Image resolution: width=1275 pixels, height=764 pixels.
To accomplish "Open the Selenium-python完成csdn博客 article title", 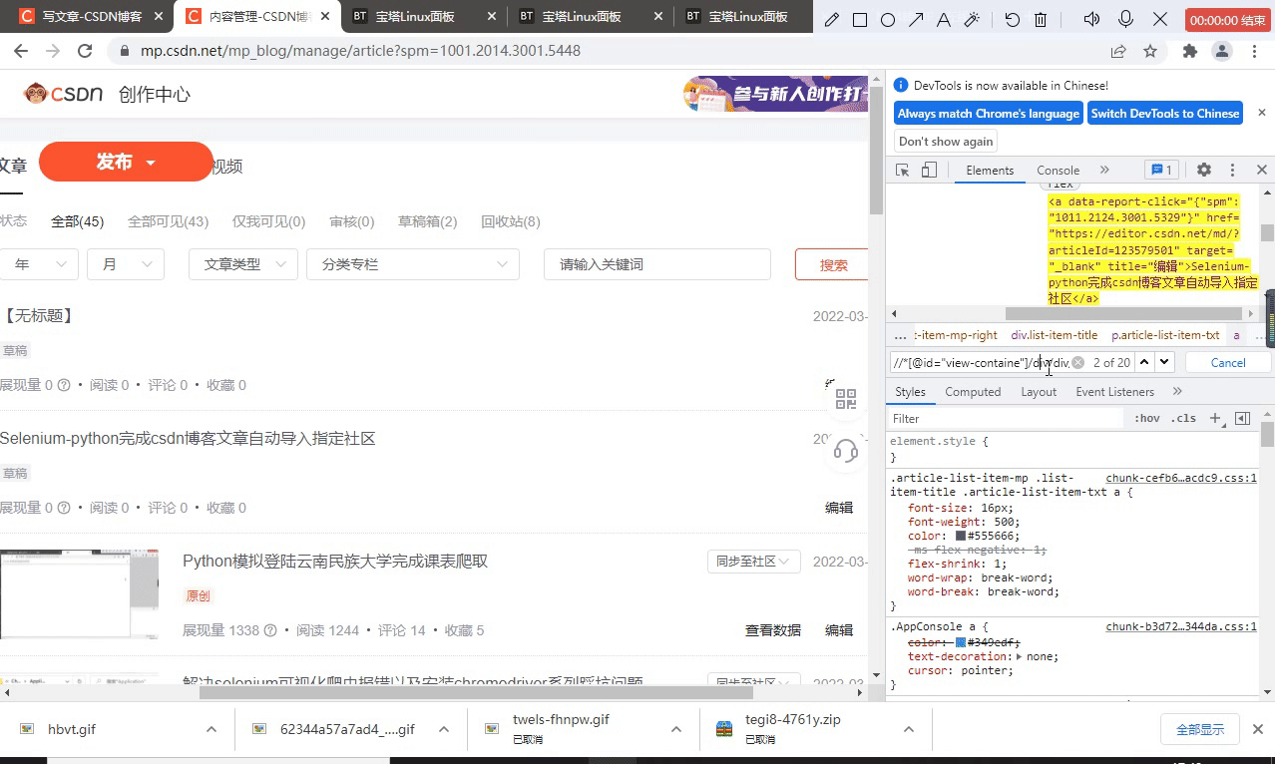I will 188,439.
